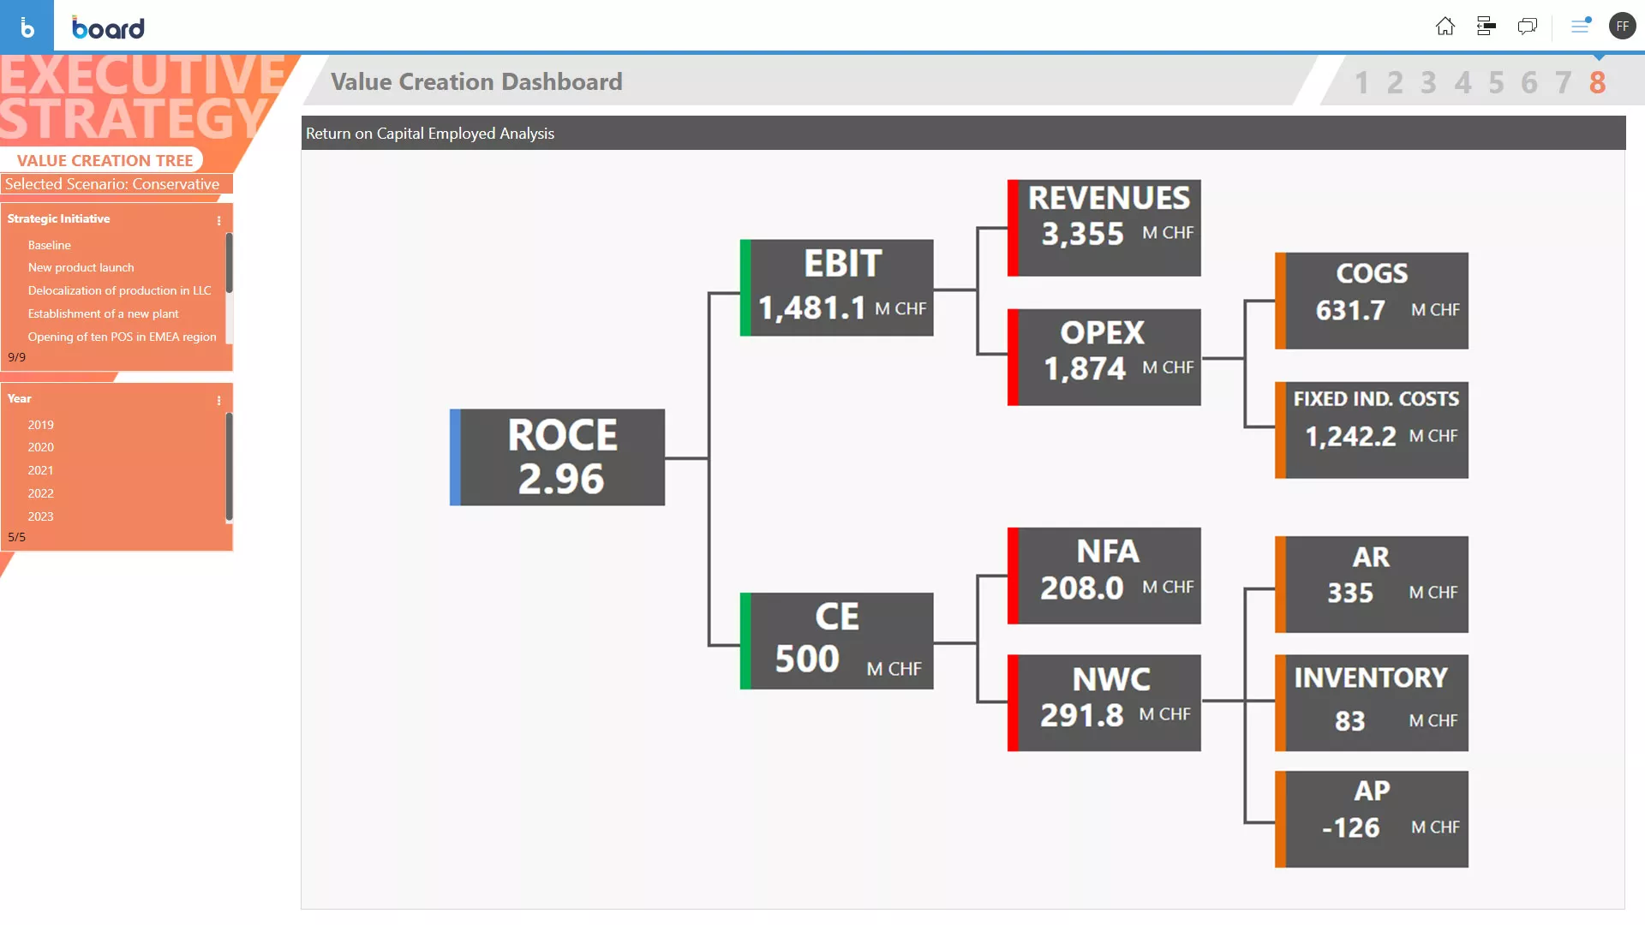
Task: Click the Delocalization of production initiative
Action: 118,290
